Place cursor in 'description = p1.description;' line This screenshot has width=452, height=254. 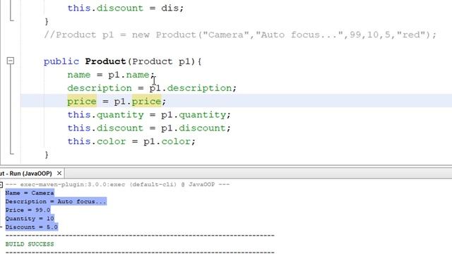(x=152, y=88)
